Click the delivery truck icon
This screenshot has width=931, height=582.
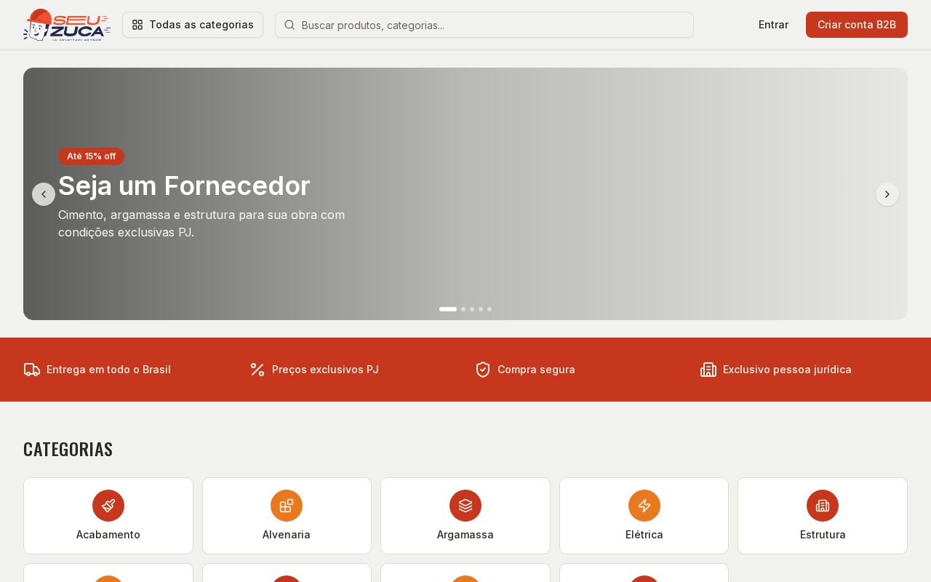click(32, 370)
